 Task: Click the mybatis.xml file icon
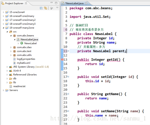coord(14,63)
